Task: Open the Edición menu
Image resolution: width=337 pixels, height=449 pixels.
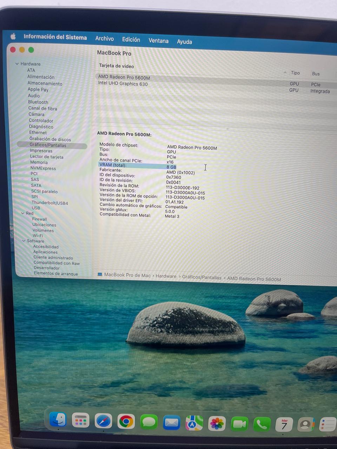Action: [131, 40]
